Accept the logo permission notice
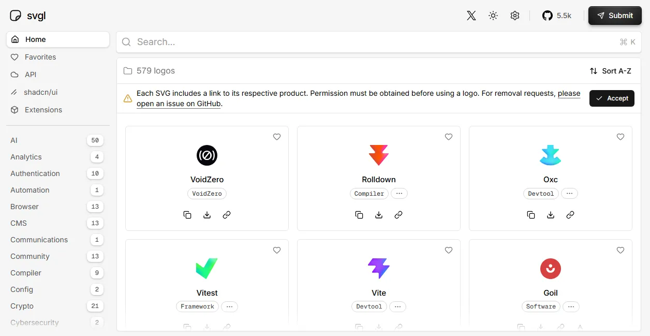 click(612, 98)
